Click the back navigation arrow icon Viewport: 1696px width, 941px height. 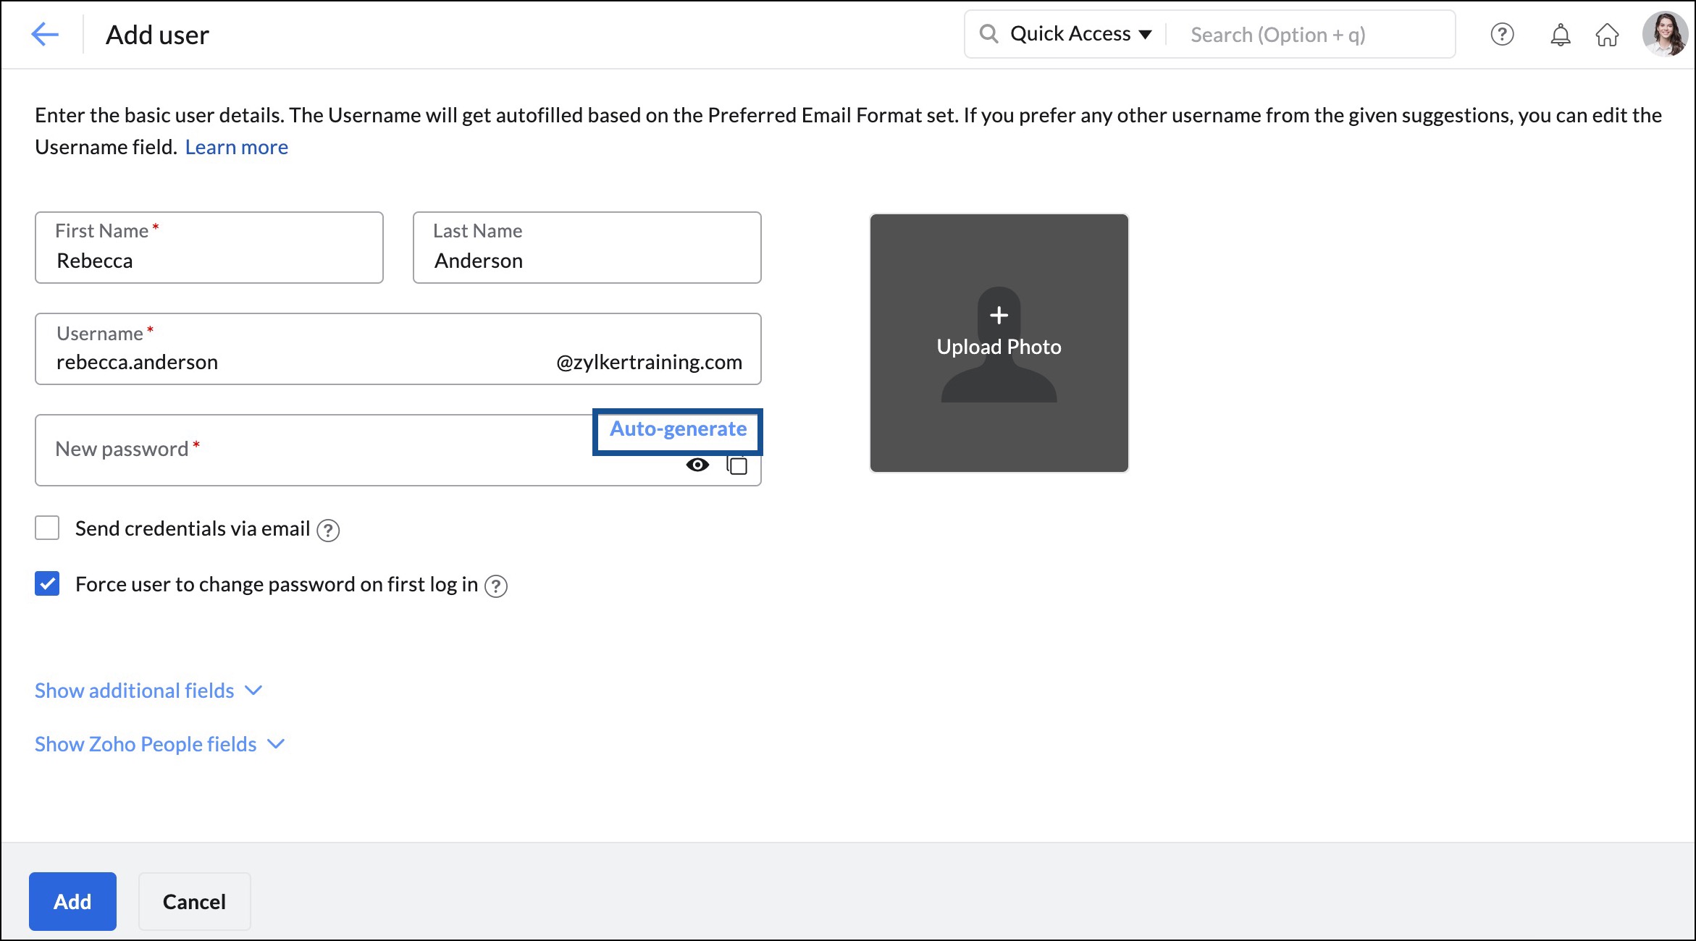(44, 33)
